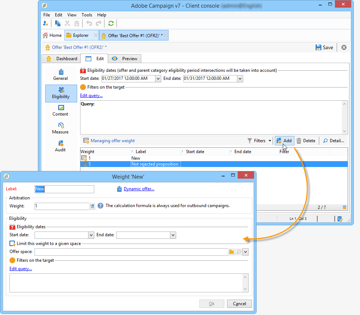Open the File menu

[x=47, y=15]
